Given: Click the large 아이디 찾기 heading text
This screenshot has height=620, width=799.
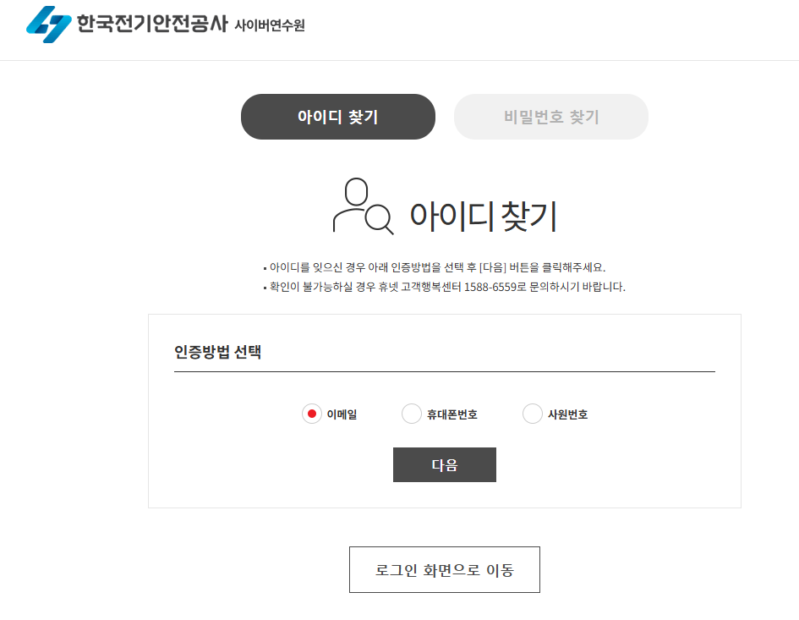Looking at the screenshot, I should coord(483,217).
